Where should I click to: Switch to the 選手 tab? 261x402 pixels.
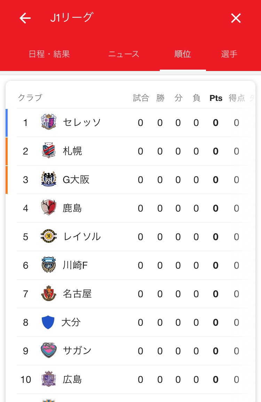tap(229, 54)
